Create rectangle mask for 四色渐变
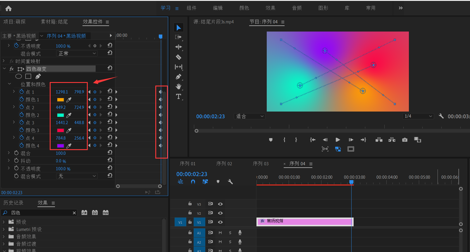Viewport: 470px width, 252px height. coord(28,77)
